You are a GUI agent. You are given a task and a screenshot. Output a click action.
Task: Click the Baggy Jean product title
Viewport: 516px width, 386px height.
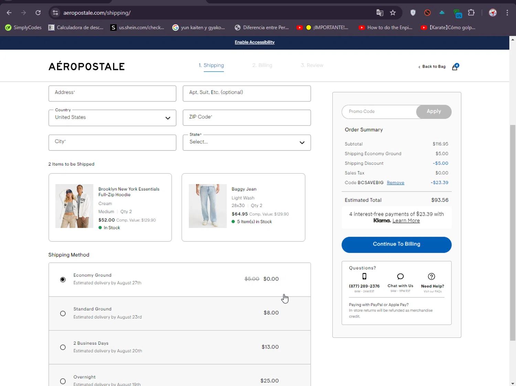[244, 189]
